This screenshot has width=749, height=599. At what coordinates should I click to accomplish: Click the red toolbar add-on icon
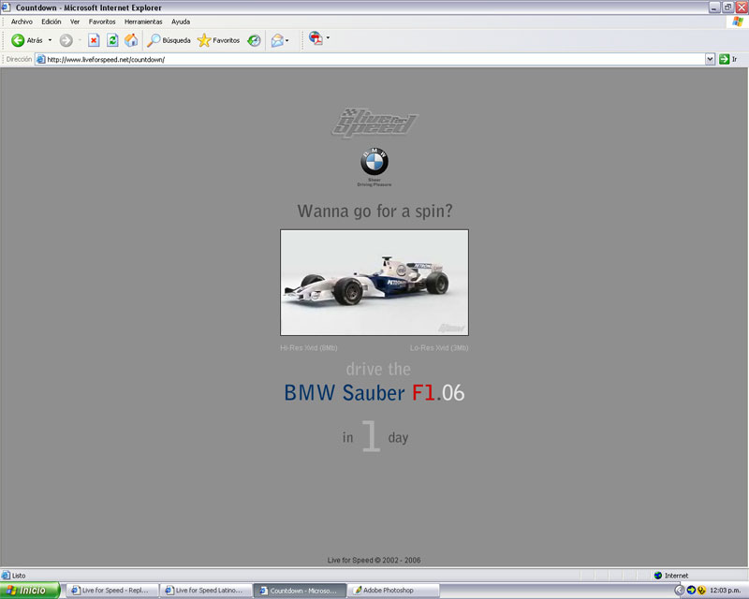pos(316,38)
